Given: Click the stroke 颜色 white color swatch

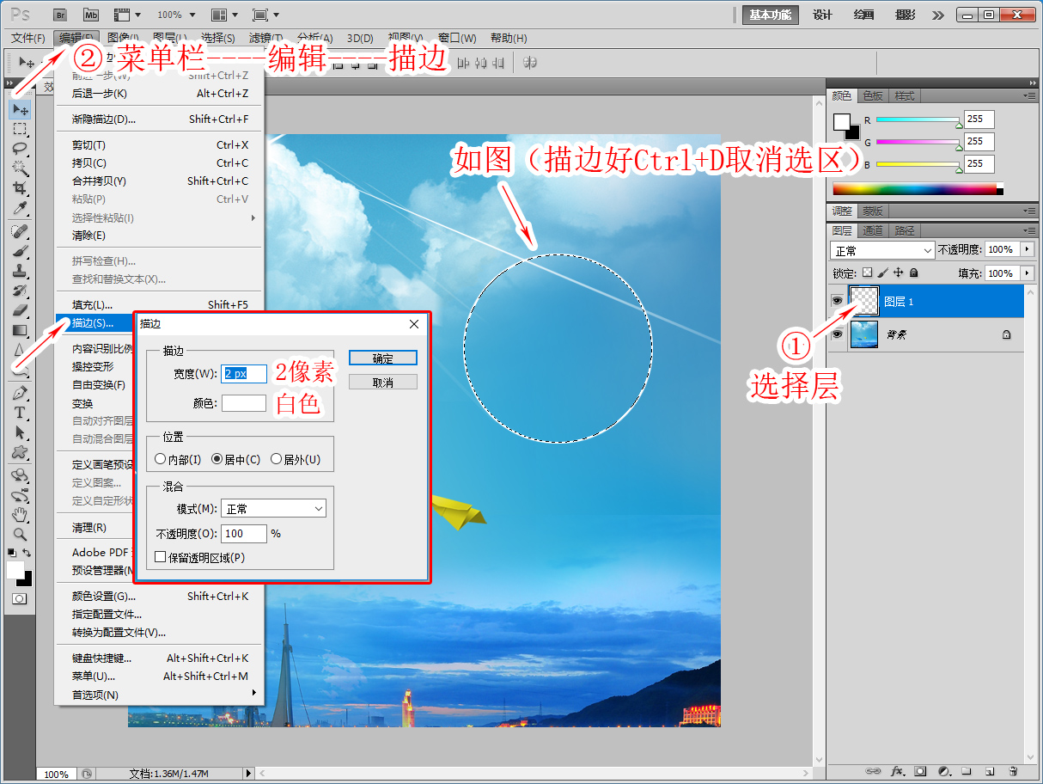Looking at the screenshot, I should tap(244, 402).
